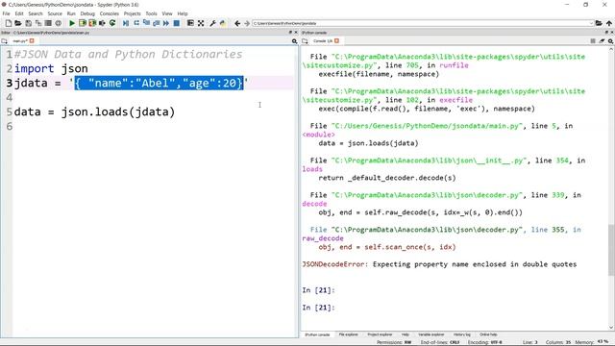Browse console tabs folder icon
The image size is (615, 346).
(305, 40)
